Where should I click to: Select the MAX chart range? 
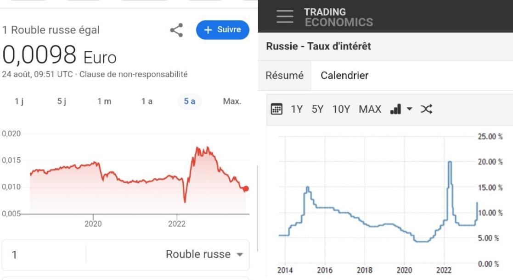(370, 109)
